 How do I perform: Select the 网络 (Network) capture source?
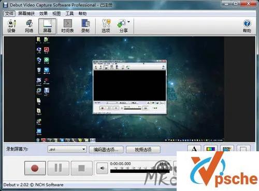pos(29,26)
